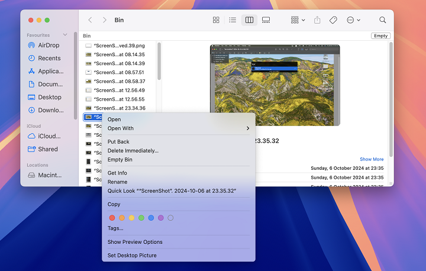The height and width of the screenshot is (271, 426).
Task: Click the tag icon in toolbar
Action: (x=333, y=20)
